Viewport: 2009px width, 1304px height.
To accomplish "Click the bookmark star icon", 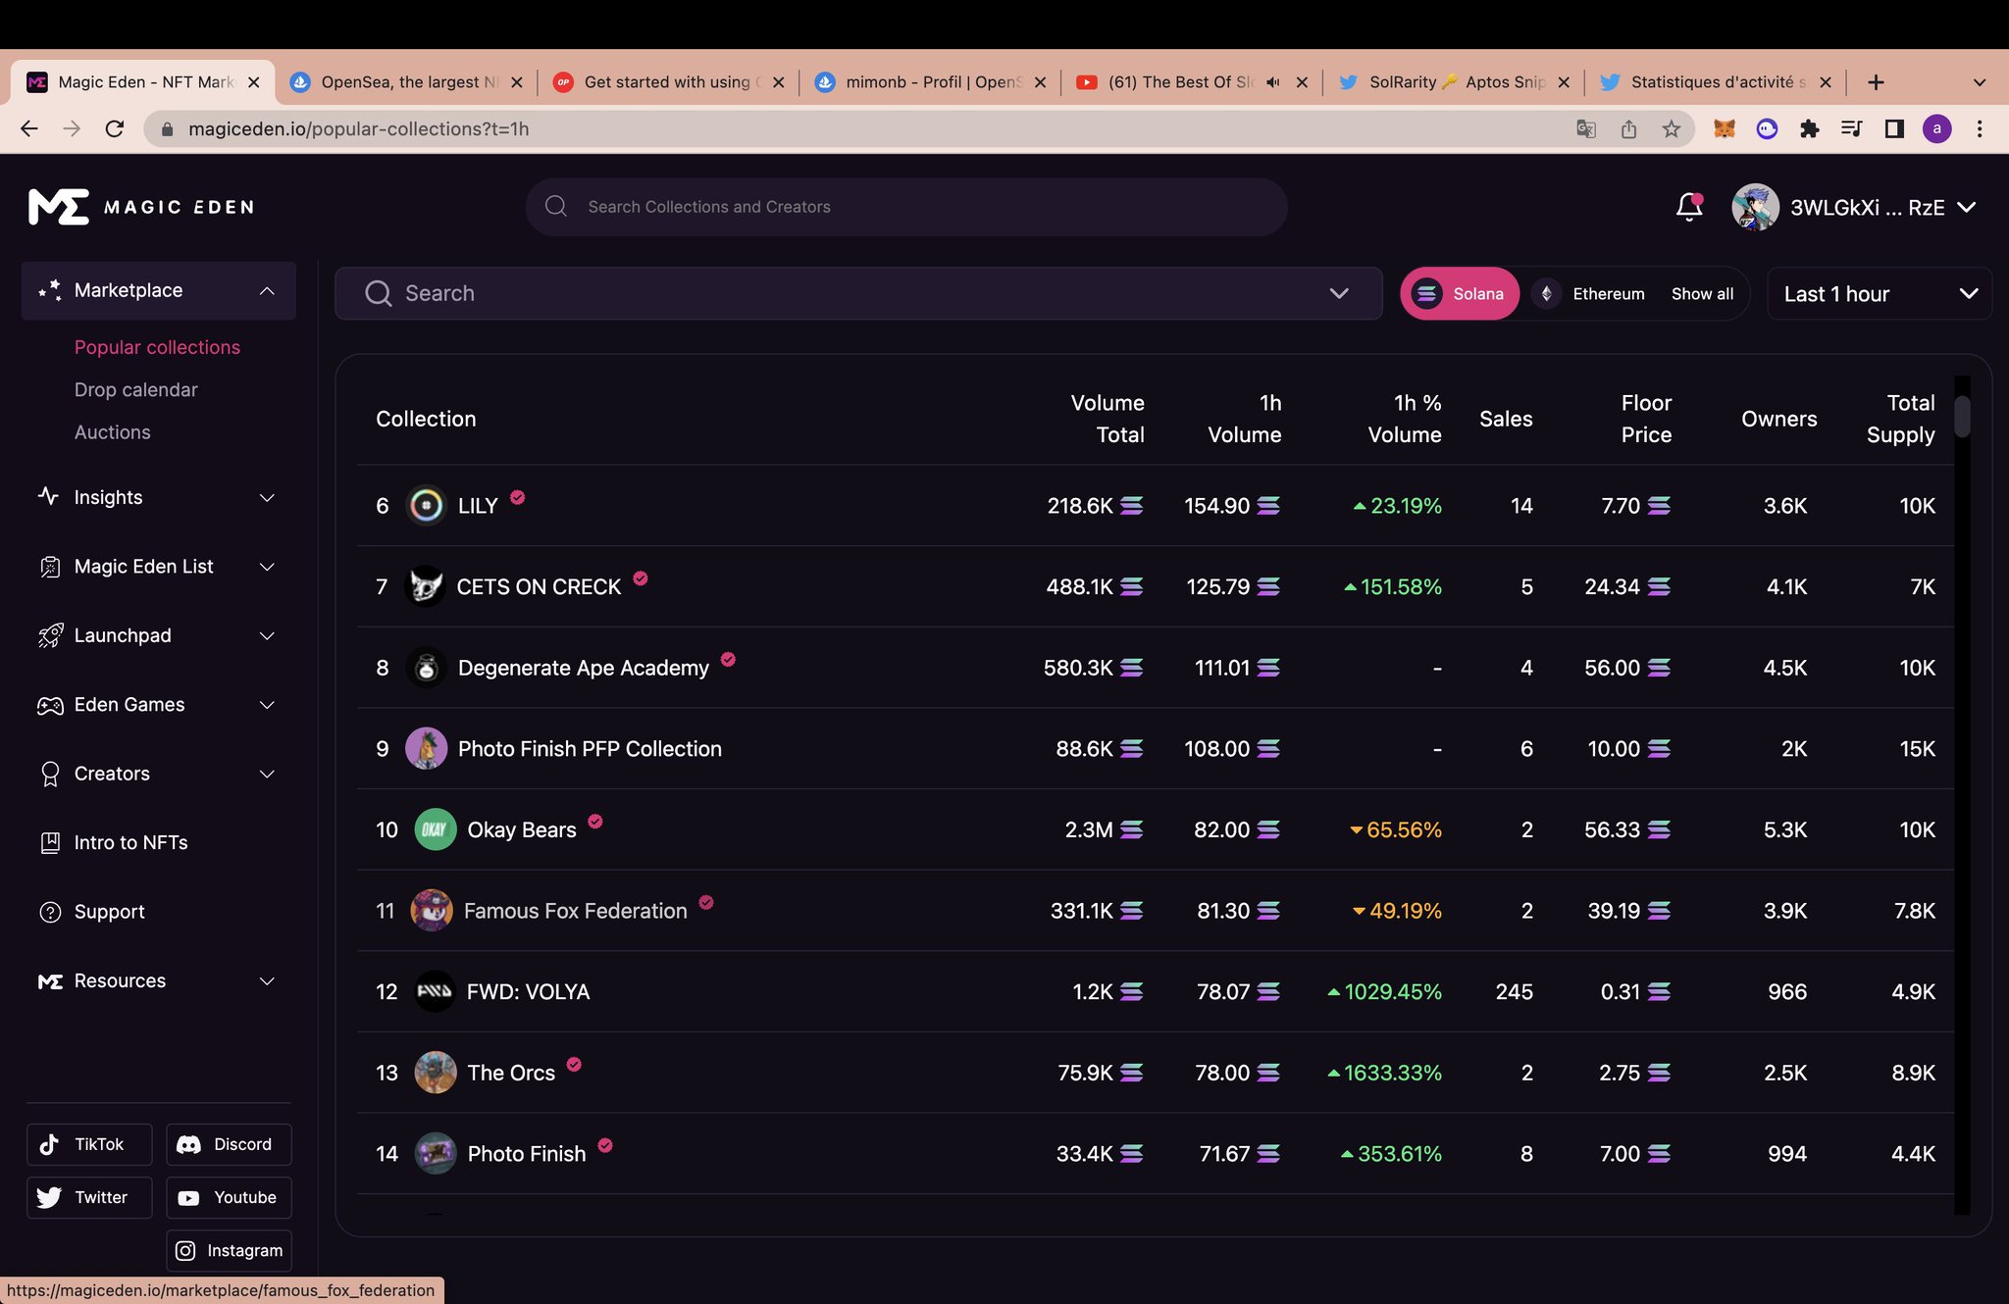I will 1672,128.
